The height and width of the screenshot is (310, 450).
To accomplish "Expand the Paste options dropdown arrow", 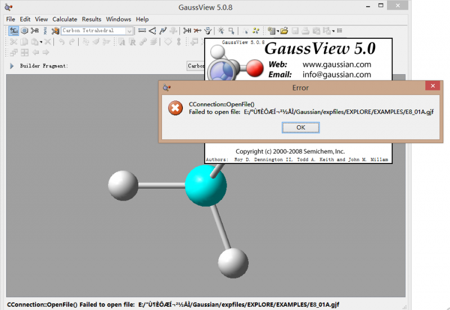I will coord(41,43).
